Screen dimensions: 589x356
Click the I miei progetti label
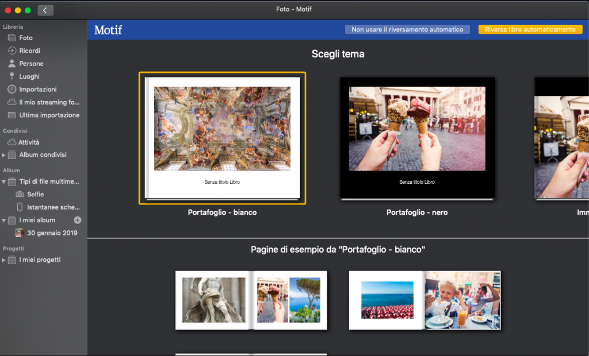40,260
